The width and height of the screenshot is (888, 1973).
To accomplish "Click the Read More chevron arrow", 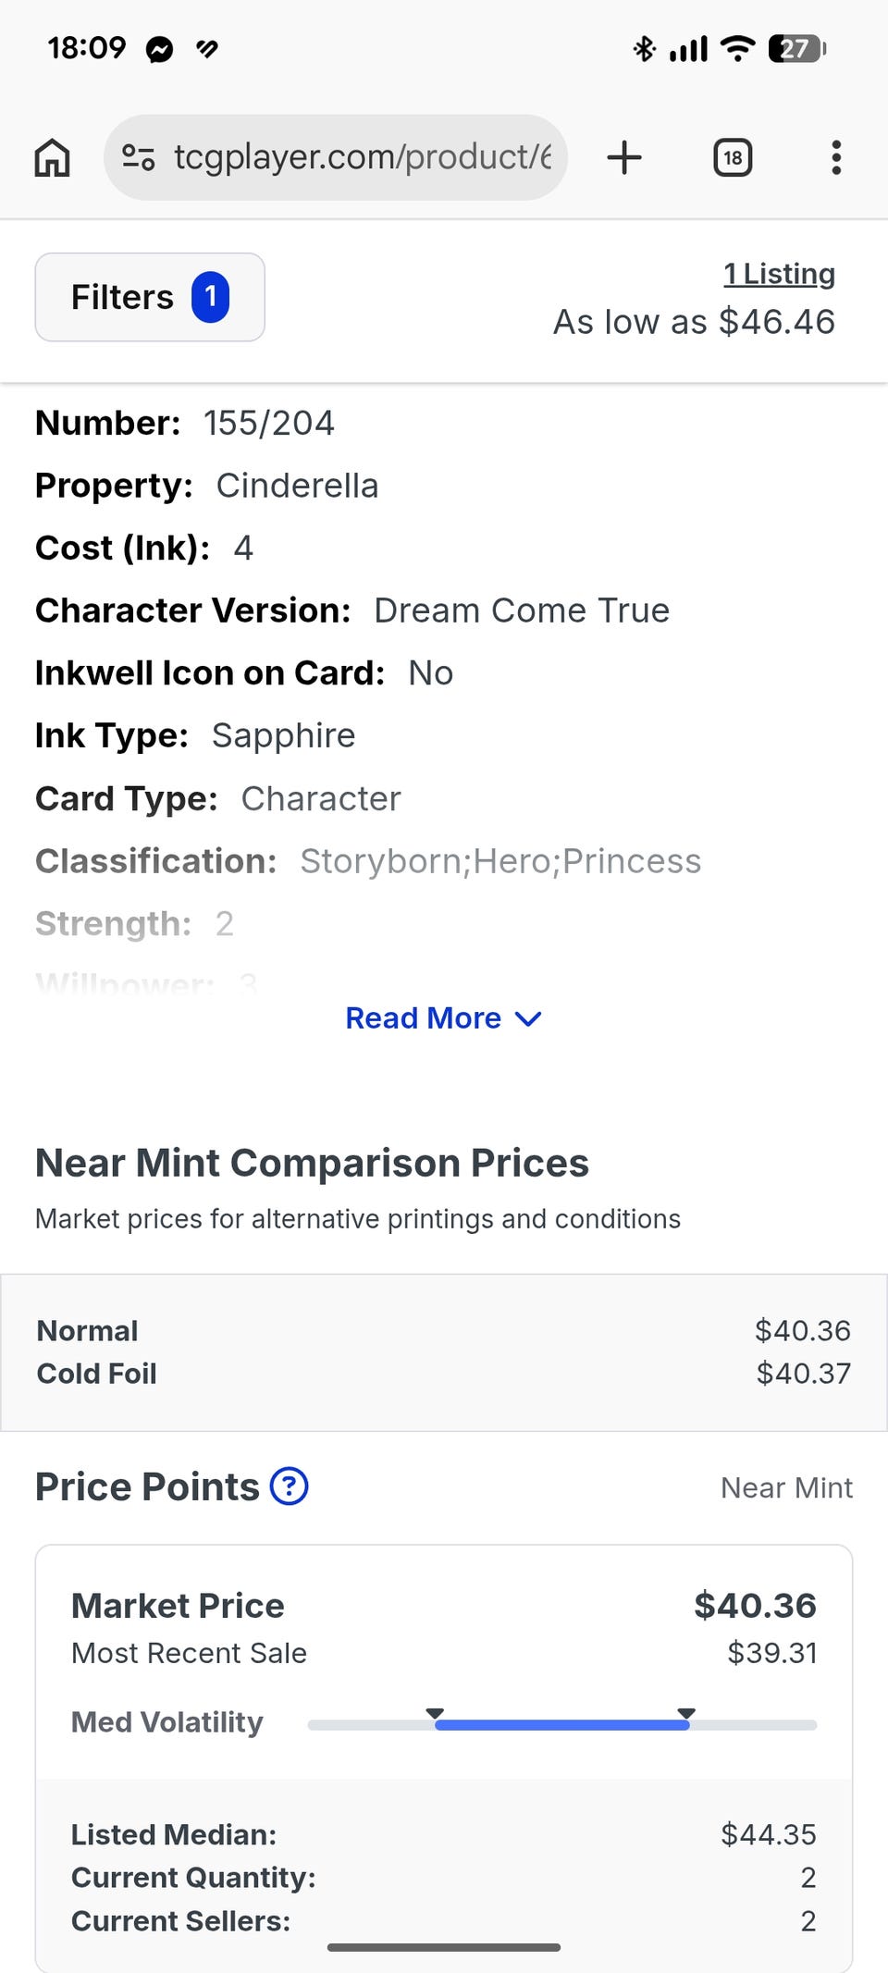I will tap(528, 1019).
